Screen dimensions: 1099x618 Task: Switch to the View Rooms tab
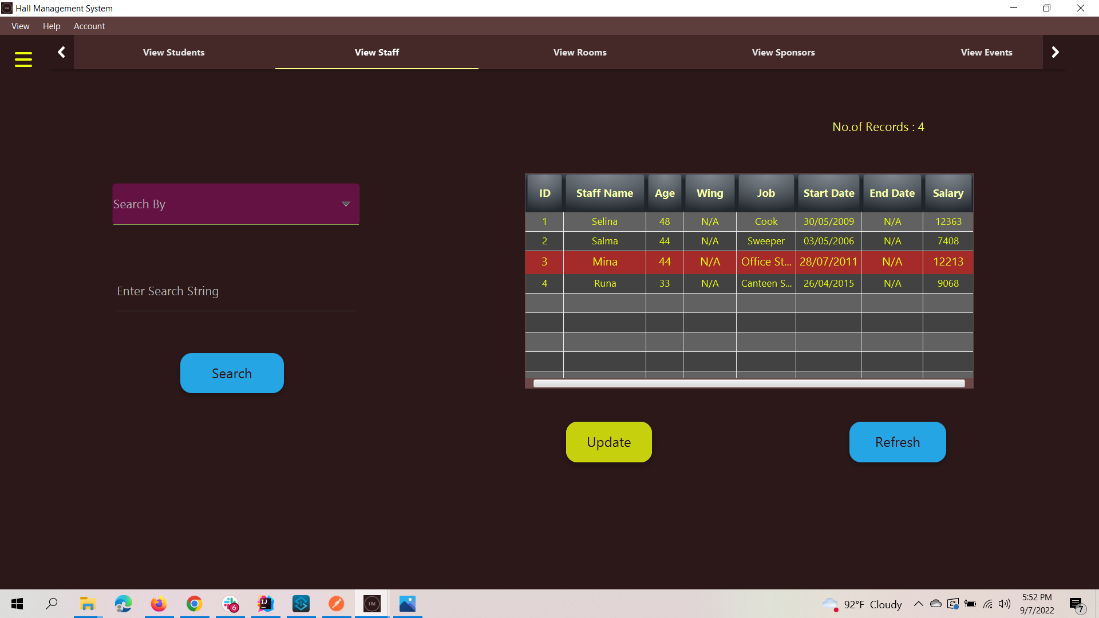(x=580, y=52)
